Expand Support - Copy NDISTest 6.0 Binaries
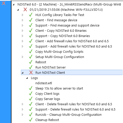The width and height of the screenshot is (123, 123). [22, 36]
